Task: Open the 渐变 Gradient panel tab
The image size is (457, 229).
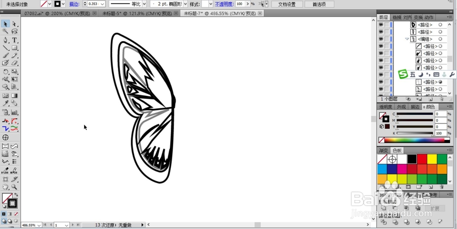Action: [x=383, y=150]
